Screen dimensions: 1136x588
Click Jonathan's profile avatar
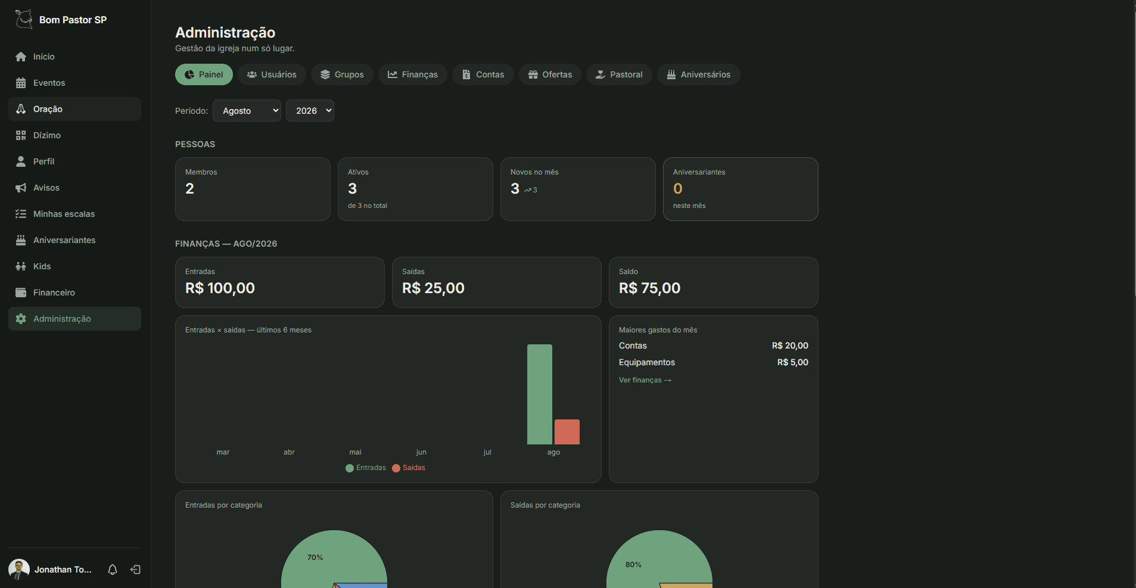point(19,570)
